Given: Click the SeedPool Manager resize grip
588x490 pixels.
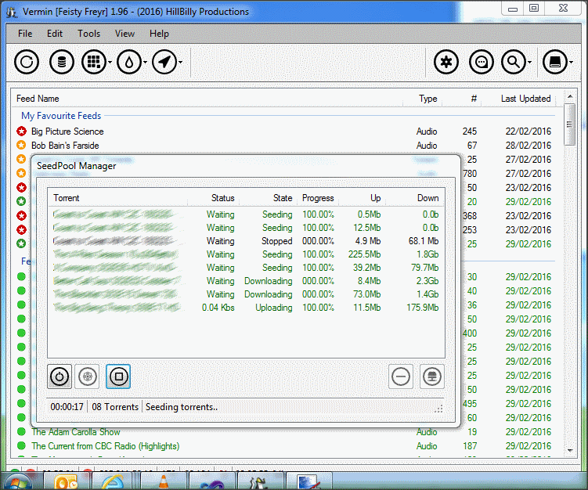Looking at the screenshot, I should [438, 409].
